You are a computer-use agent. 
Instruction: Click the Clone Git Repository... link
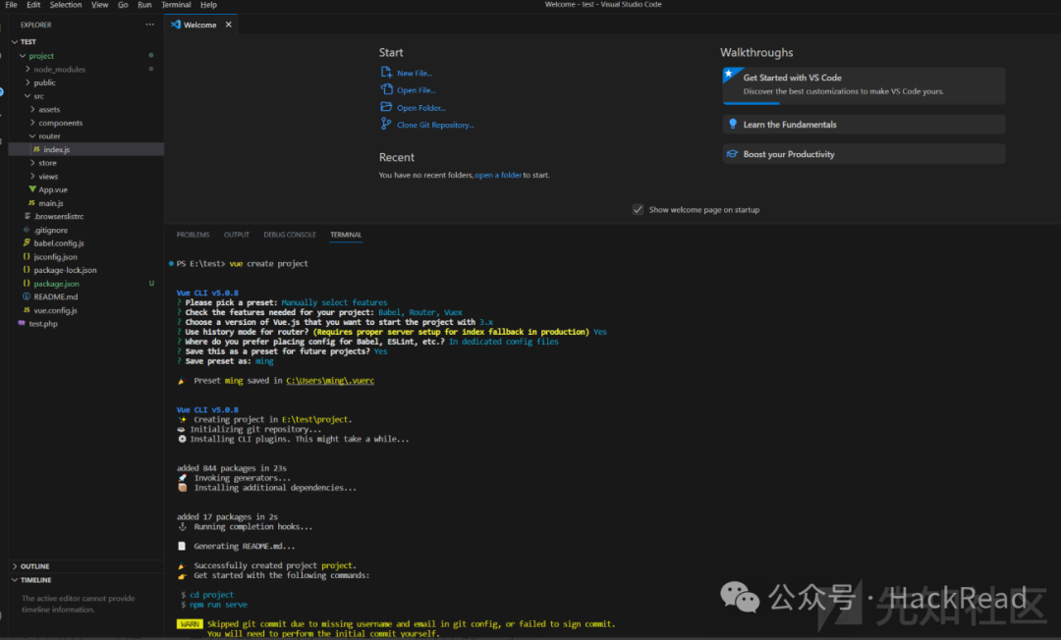pos(435,125)
